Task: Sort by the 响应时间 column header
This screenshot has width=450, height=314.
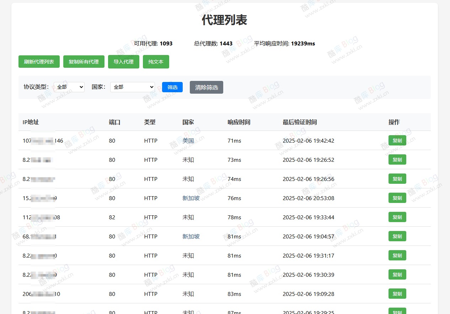Action: click(x=239, y=122)
